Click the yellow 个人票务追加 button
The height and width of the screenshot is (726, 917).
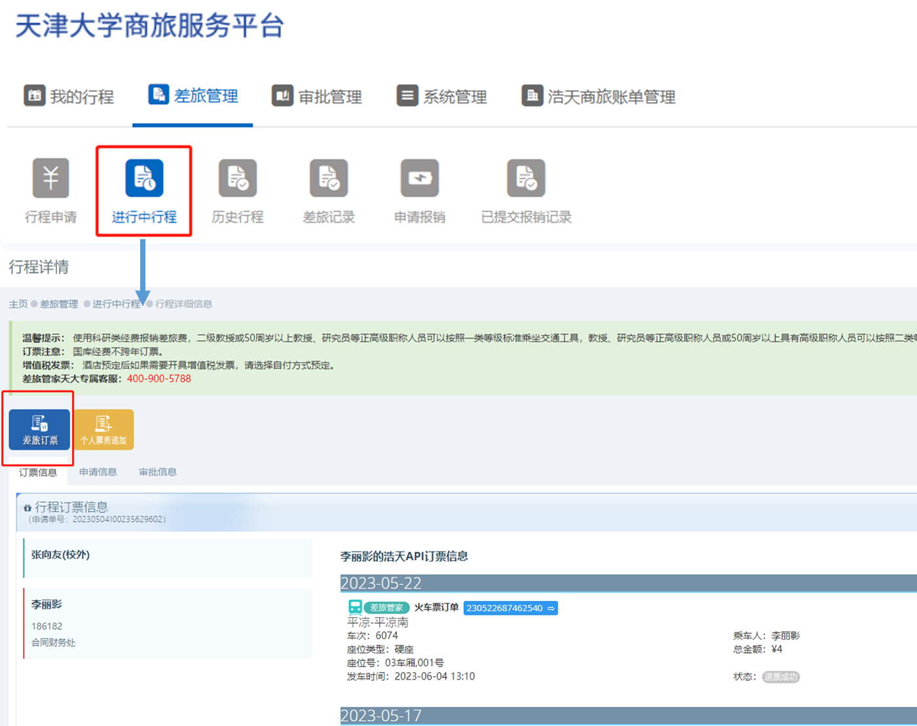103,429
